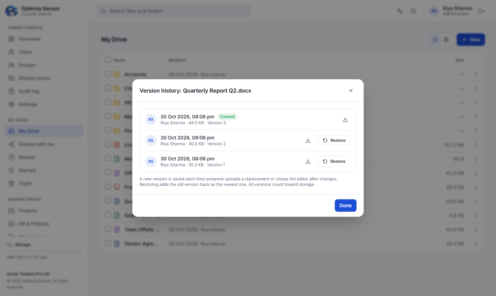
Task: Open the more-options menu for Vendor Agre... row
Action: [476, 244]
